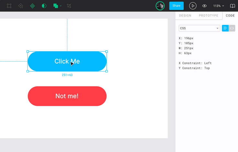
Task: Expand boolean operations dropdown arrow
Action: 61,6
